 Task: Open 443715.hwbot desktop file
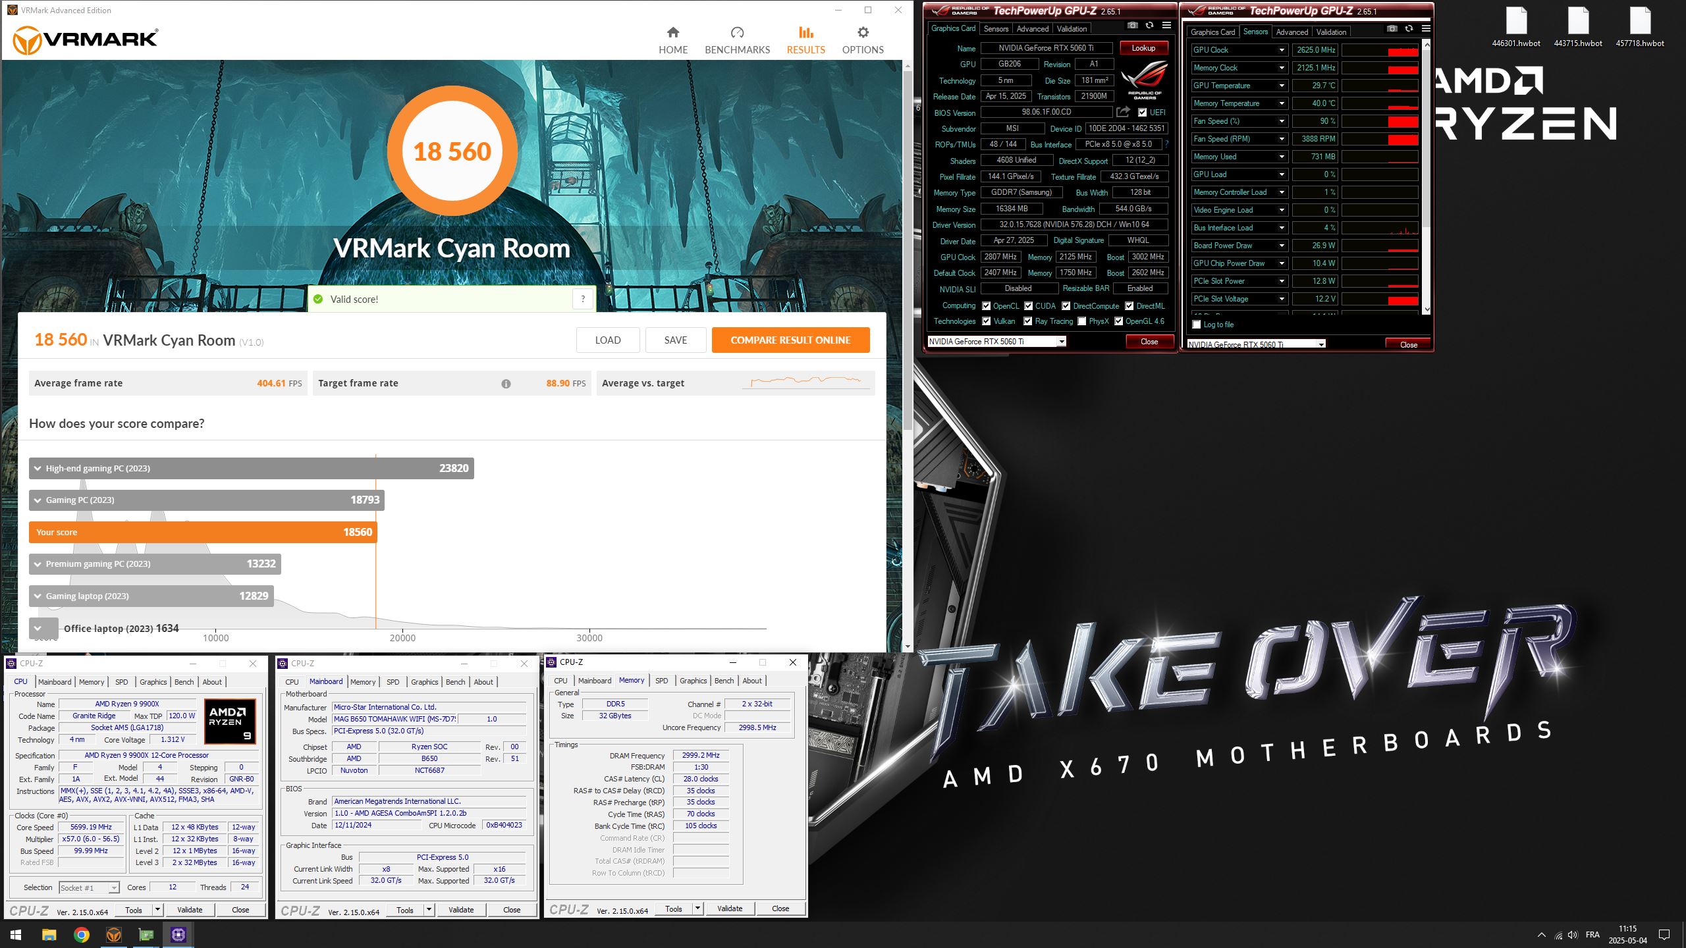(x=1578, y=26)
